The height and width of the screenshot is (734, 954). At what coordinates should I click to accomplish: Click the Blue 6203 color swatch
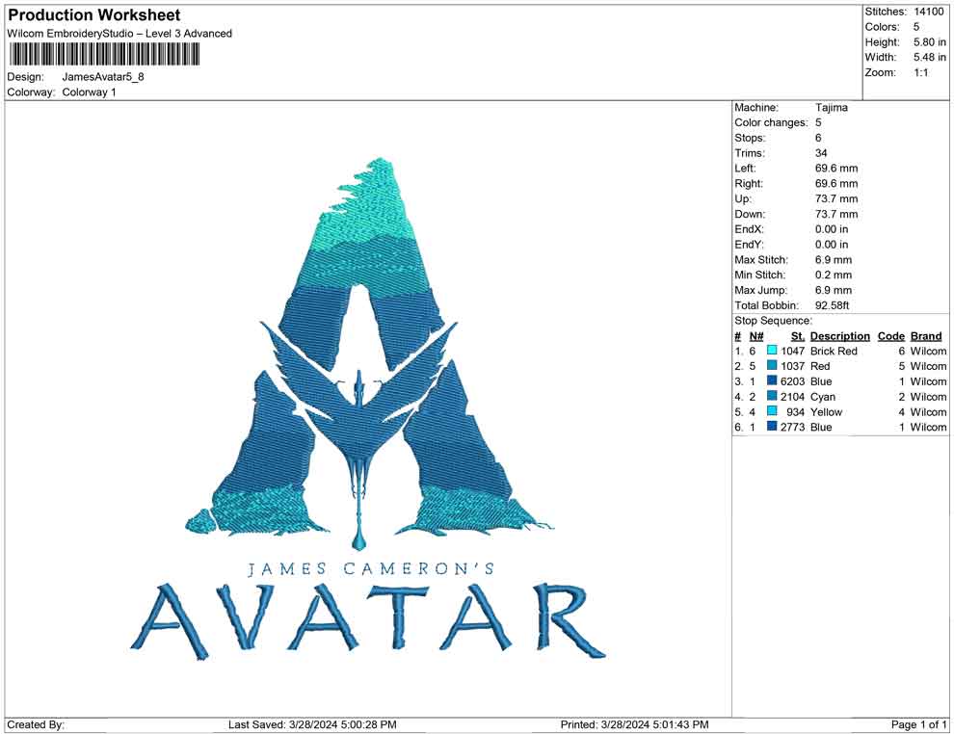point(772,380)
